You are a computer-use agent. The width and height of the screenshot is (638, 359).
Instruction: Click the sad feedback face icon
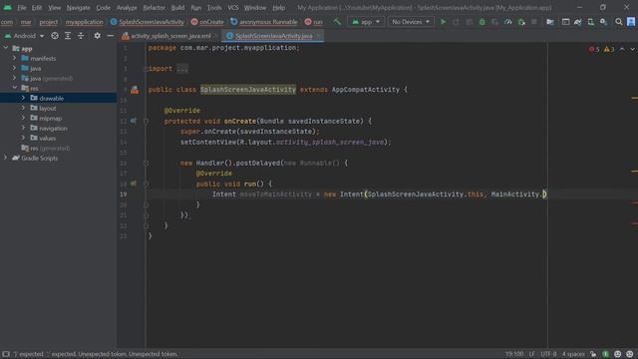630,354
